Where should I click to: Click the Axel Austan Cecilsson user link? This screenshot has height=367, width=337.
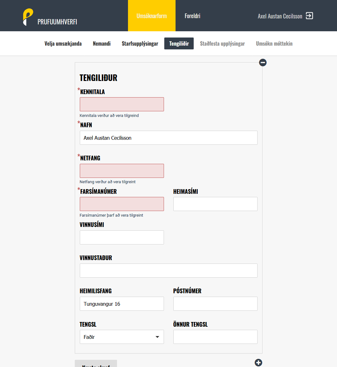click(x=280, y=16)
